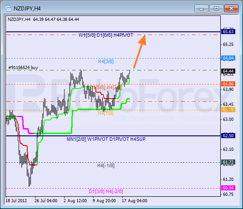Image resolution: width=243 pixels, height=209 pixels.
Task: Click the 63.90 price axis value
Action: click(228, 90)
